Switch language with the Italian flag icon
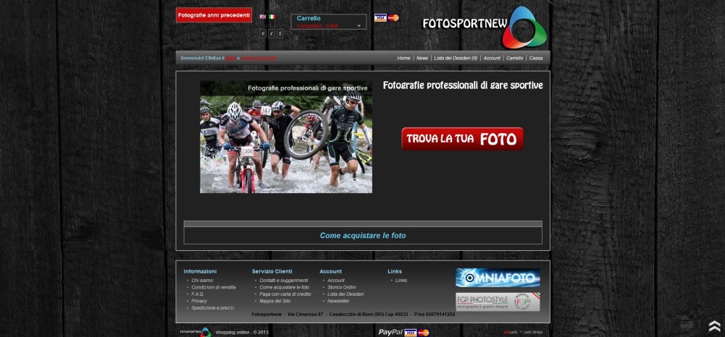725x337 pixels. pos(272,17)
